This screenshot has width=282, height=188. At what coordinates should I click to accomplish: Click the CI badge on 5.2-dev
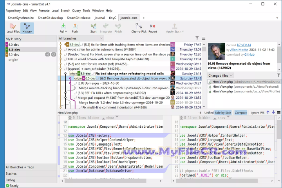[54, 54]
